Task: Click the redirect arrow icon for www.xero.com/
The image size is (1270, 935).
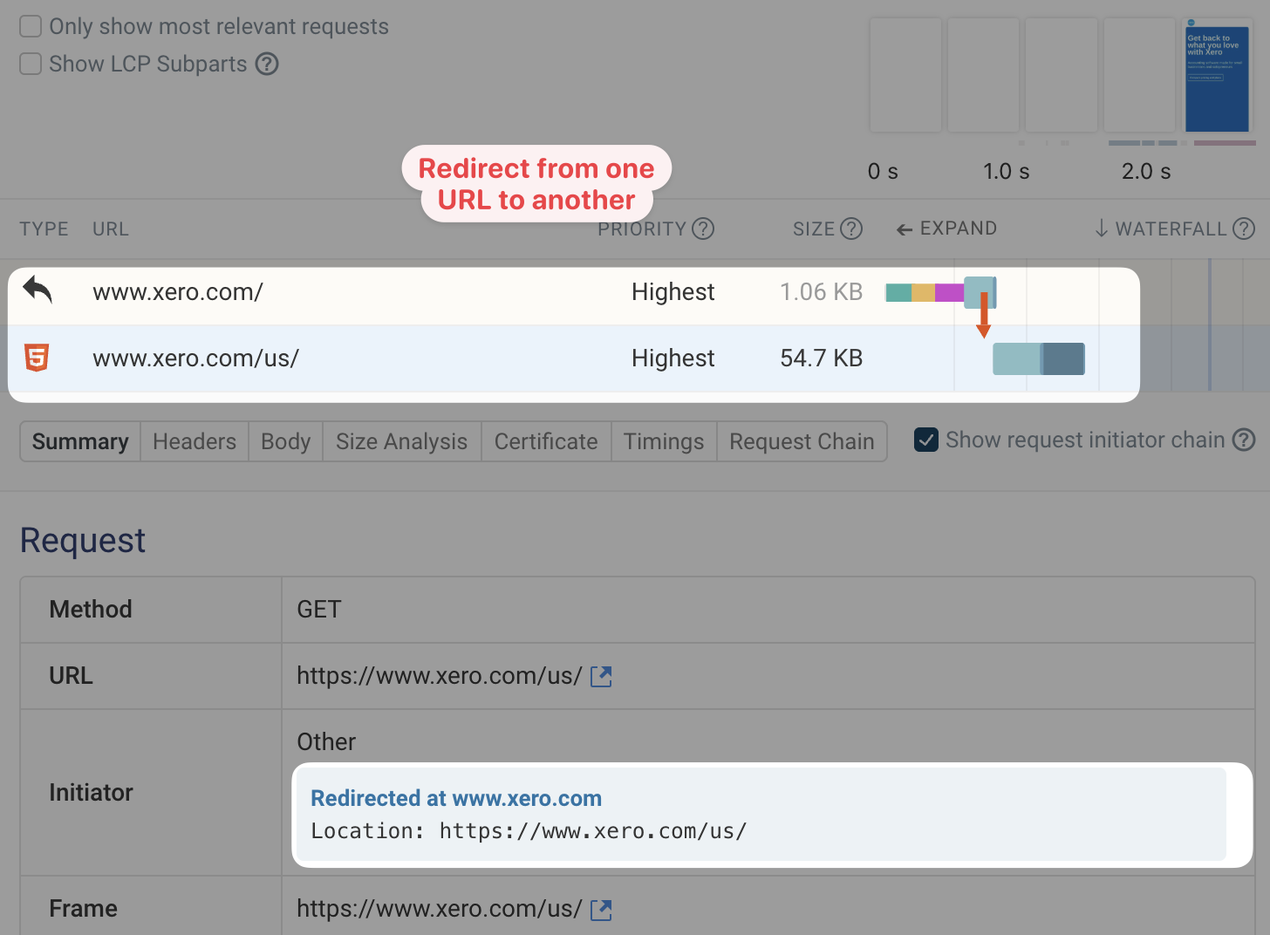Action: [38, 290]
